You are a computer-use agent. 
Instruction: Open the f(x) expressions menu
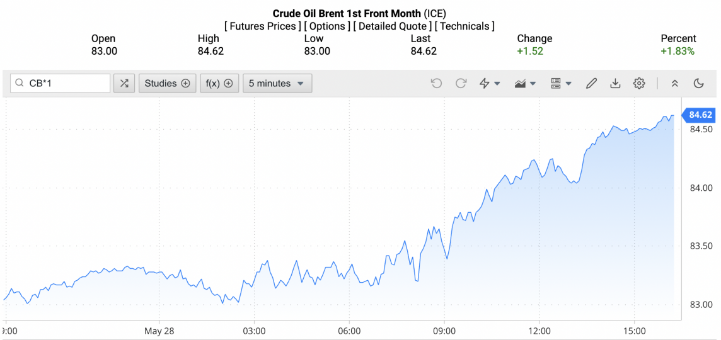pos(219,83)
